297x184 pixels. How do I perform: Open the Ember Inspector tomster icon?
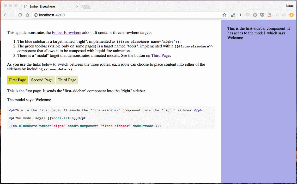270,15
